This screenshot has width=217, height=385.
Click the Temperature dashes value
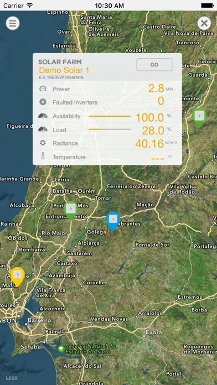point(158,159)
